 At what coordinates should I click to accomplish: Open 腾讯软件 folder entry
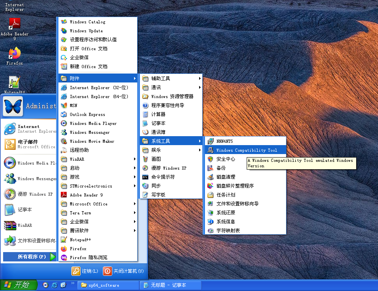click(98, 231)
